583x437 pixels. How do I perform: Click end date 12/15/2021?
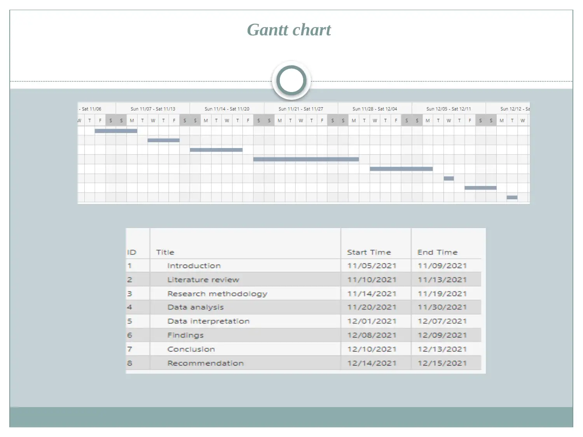(x=442, y=363)
